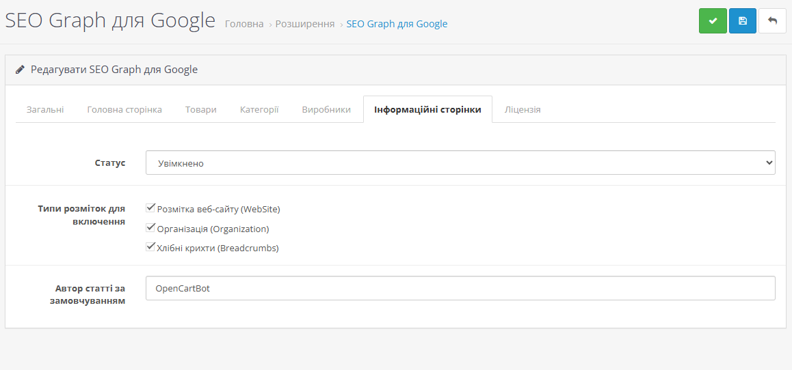
Task: Toggle the WebSite markup checkbox
Action: pyautogui.click(x=151, y=208)
